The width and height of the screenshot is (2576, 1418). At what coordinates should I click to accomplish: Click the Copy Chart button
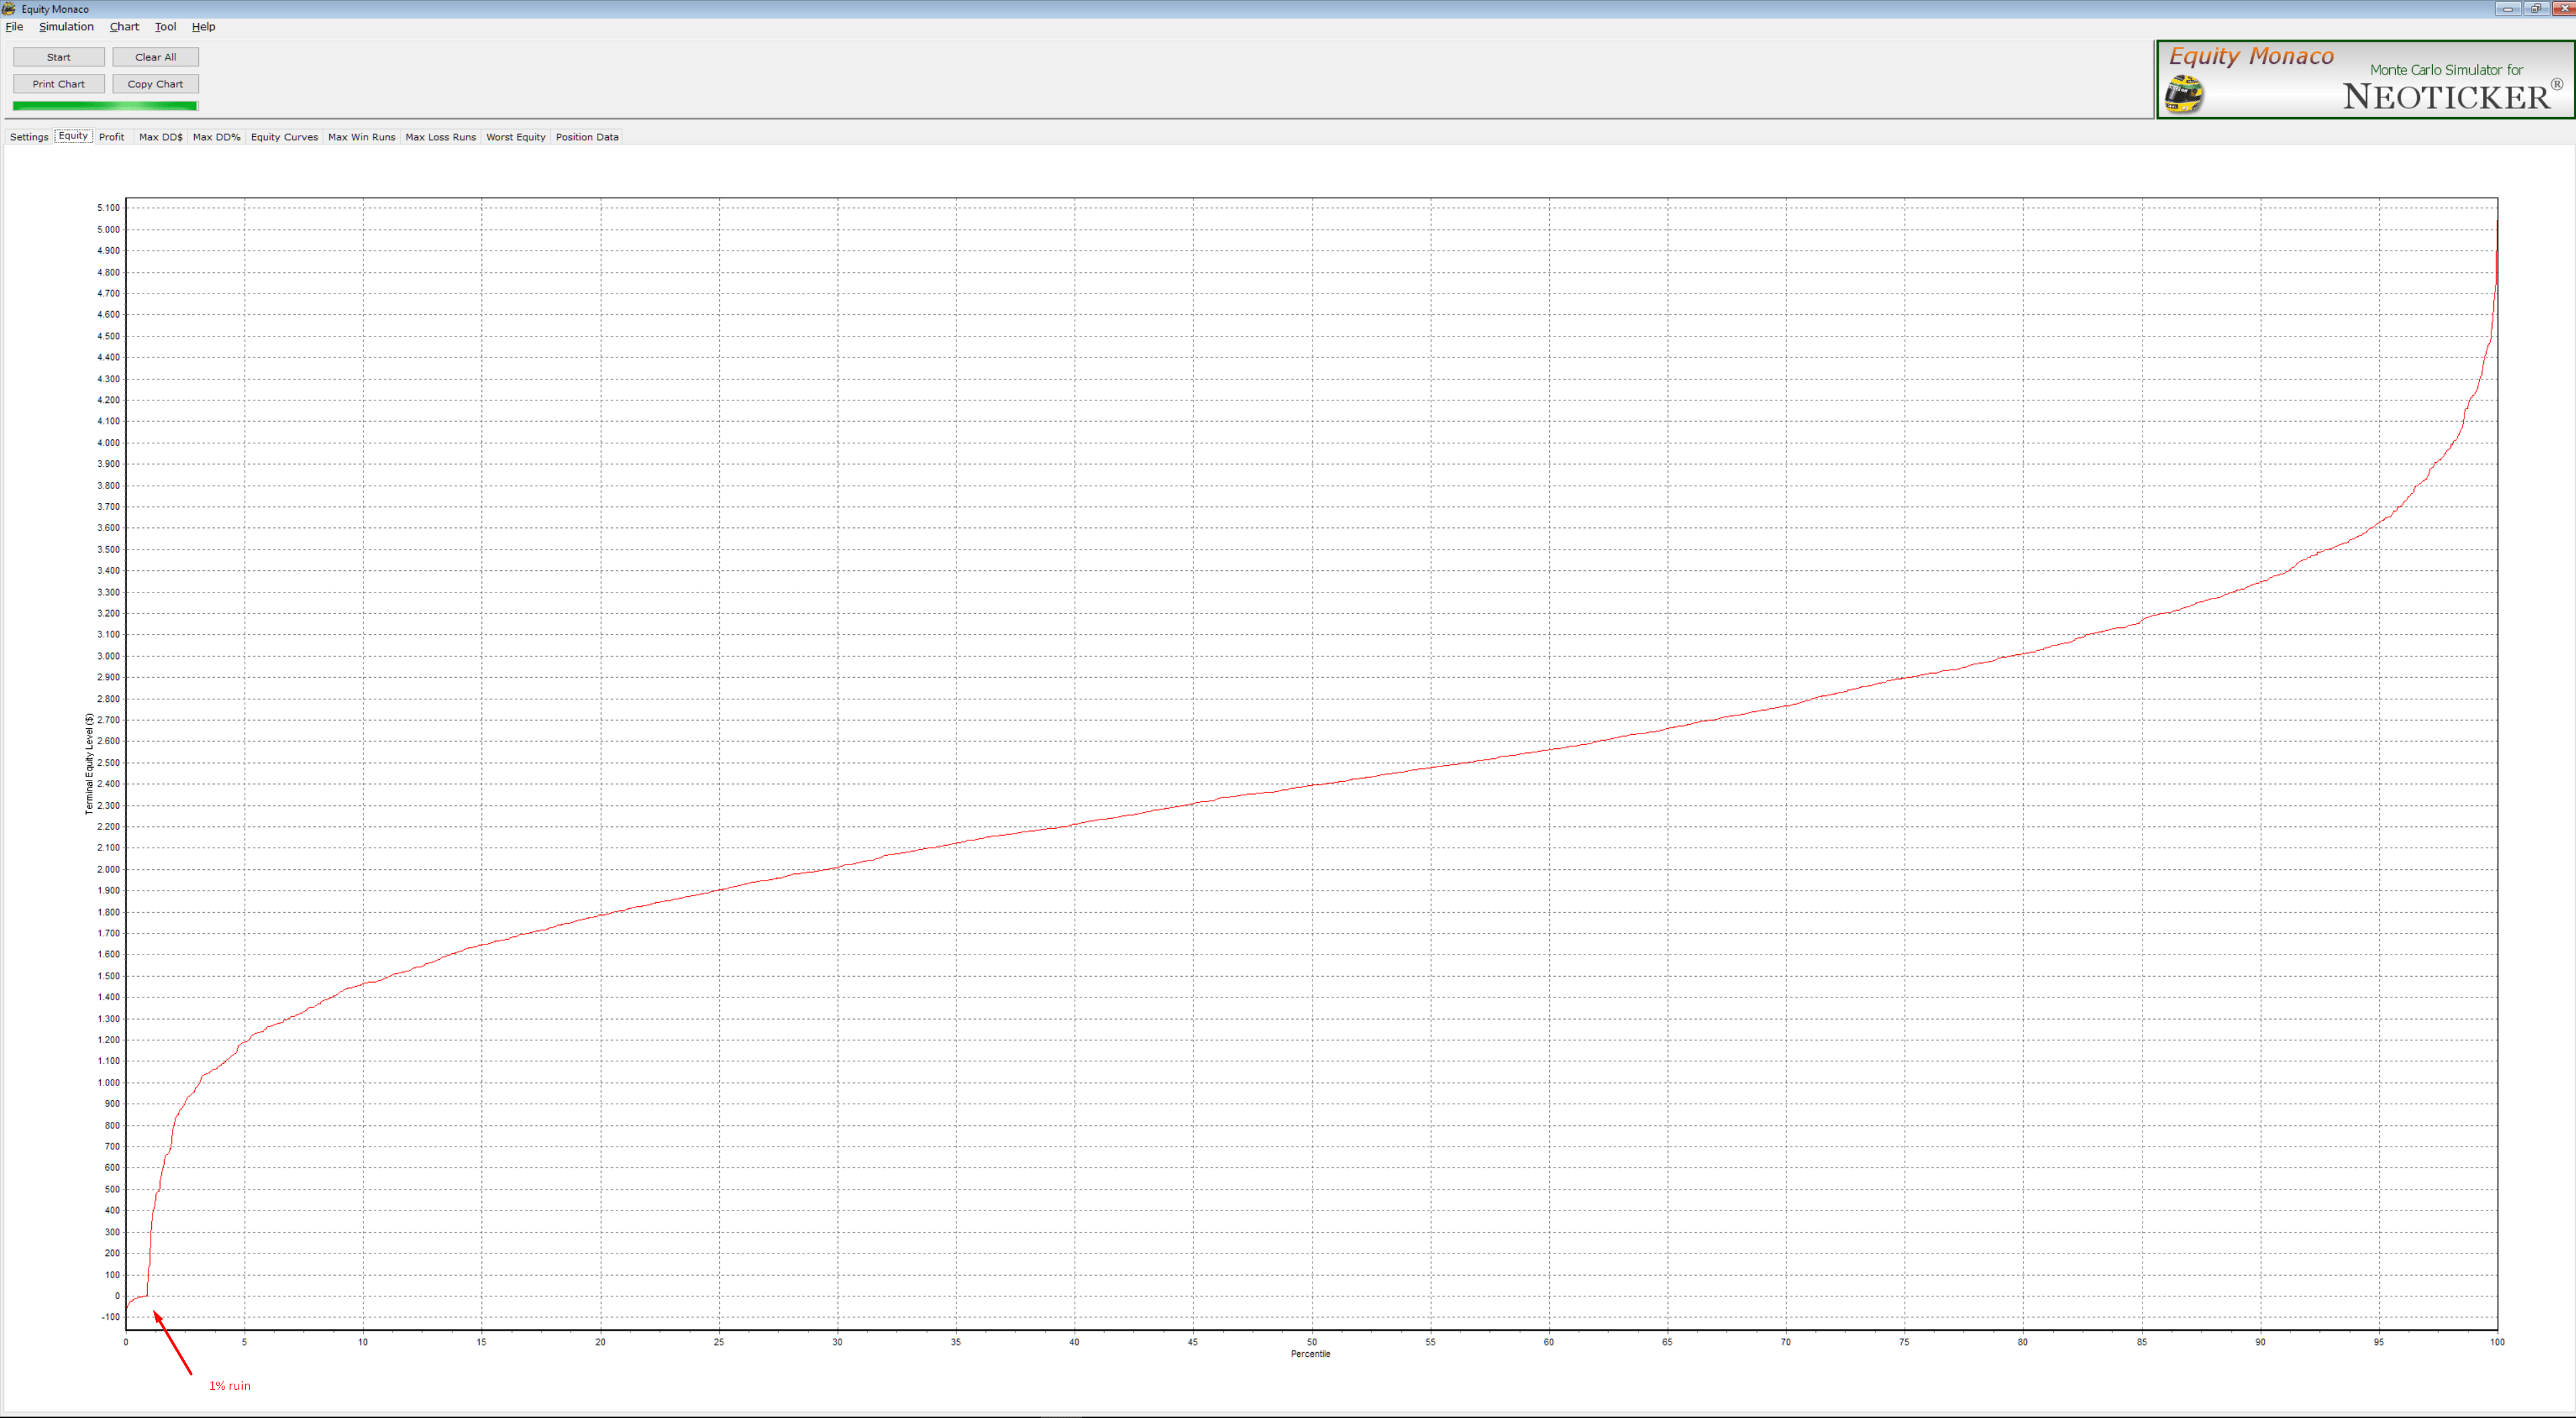click(x=155, y=84)
